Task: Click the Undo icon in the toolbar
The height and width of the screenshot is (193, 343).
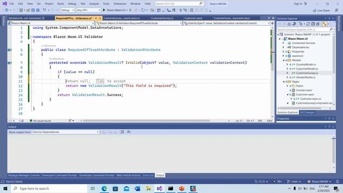Action: 44,10
